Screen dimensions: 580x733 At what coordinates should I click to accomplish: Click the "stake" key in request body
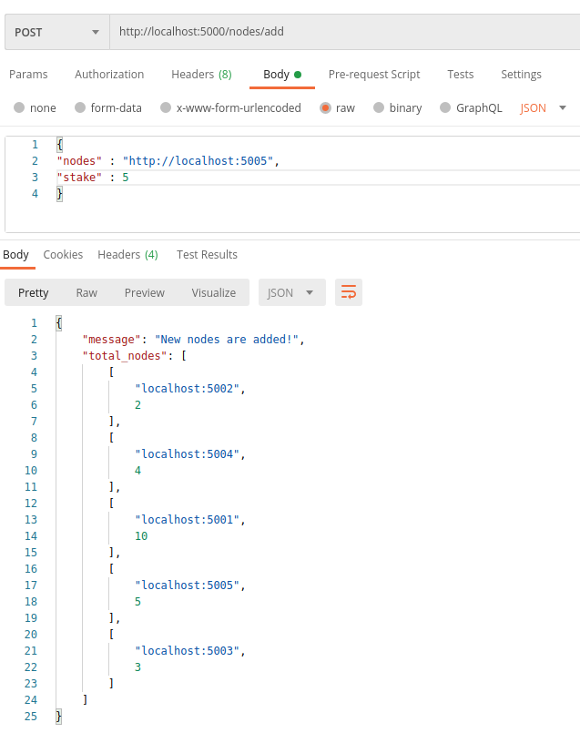point(79,178)
